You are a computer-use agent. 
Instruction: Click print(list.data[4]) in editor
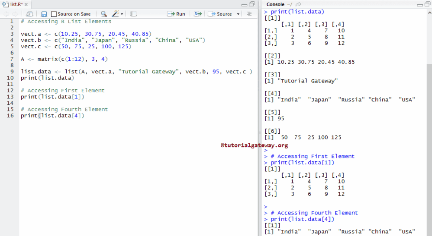pos(52,116)
